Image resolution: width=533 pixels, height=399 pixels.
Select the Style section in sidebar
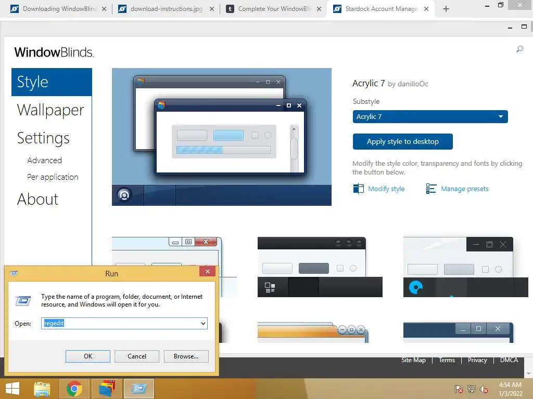coord(52,82)
